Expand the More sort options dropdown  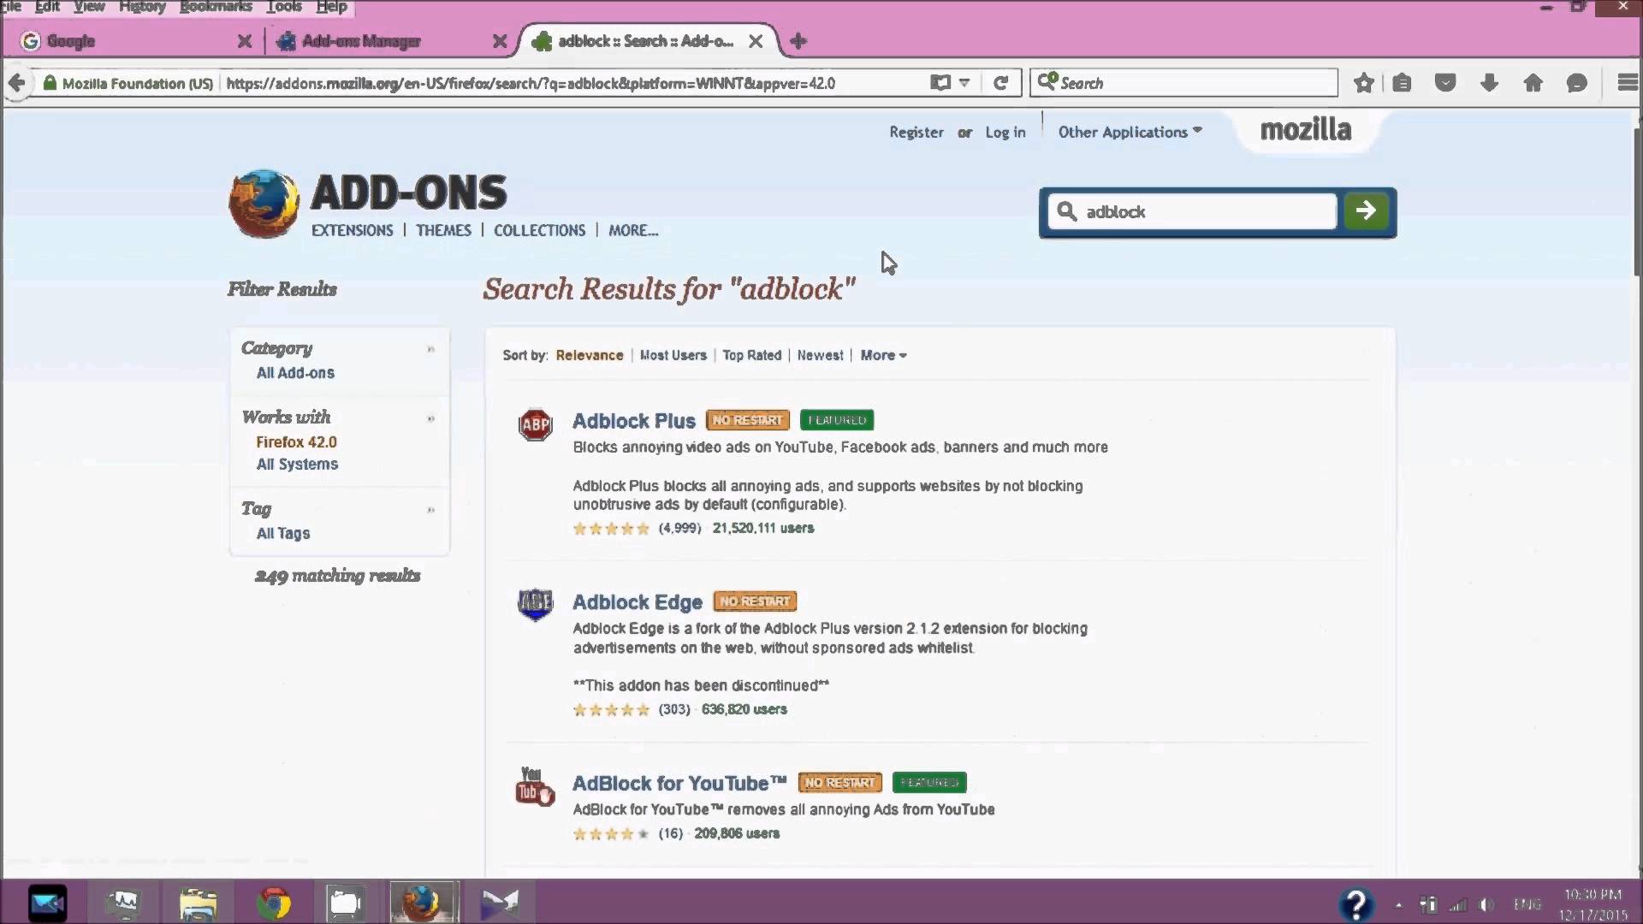(884, 355)
